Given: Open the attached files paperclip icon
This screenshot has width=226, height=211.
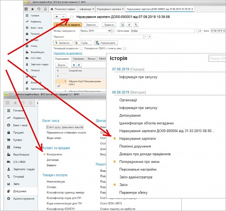Looking at the screenshot, I should point(129,25).
